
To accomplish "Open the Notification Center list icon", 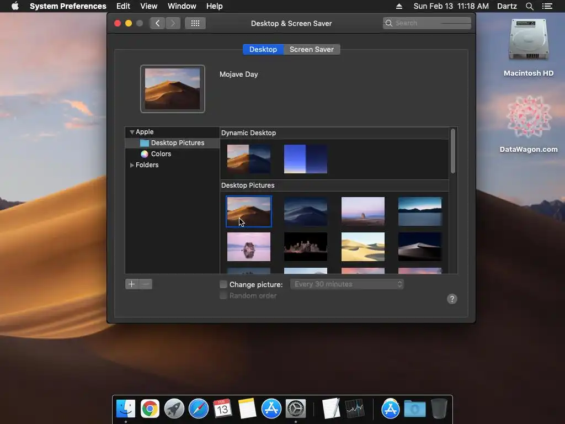I will click(547, 6).
